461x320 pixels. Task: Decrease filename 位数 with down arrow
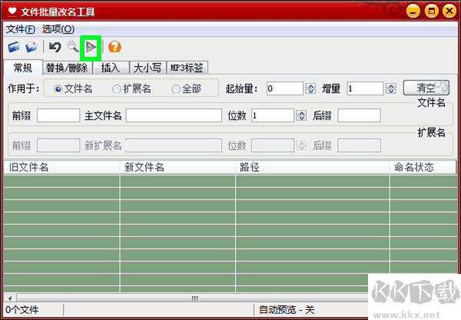[x=301, y=118]
